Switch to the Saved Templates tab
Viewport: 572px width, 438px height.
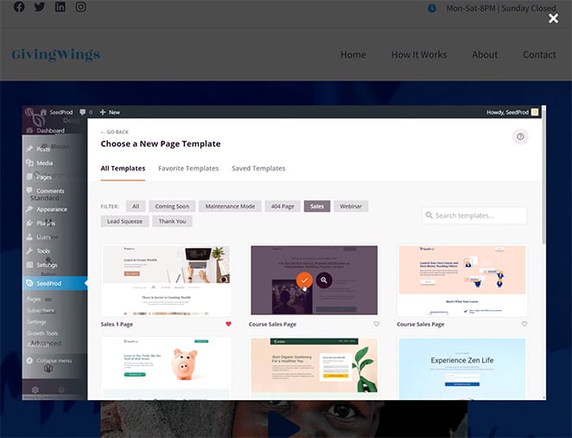coord(257,168)
